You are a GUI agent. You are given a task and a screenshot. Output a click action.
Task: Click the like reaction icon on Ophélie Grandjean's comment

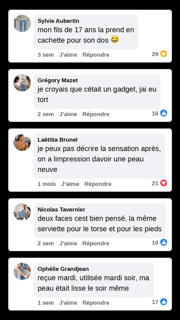coord(163,302)
